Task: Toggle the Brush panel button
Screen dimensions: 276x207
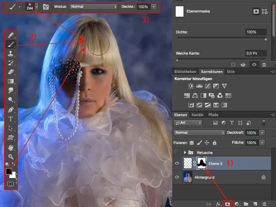Action: (x=46, y=7)
